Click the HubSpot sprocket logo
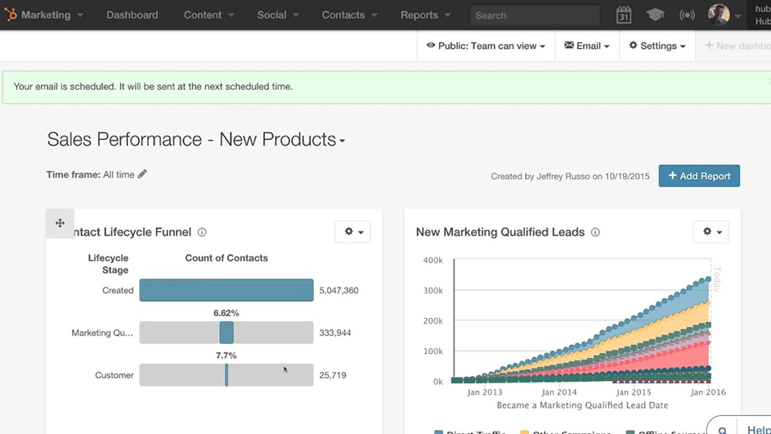 tap(11, 15)
